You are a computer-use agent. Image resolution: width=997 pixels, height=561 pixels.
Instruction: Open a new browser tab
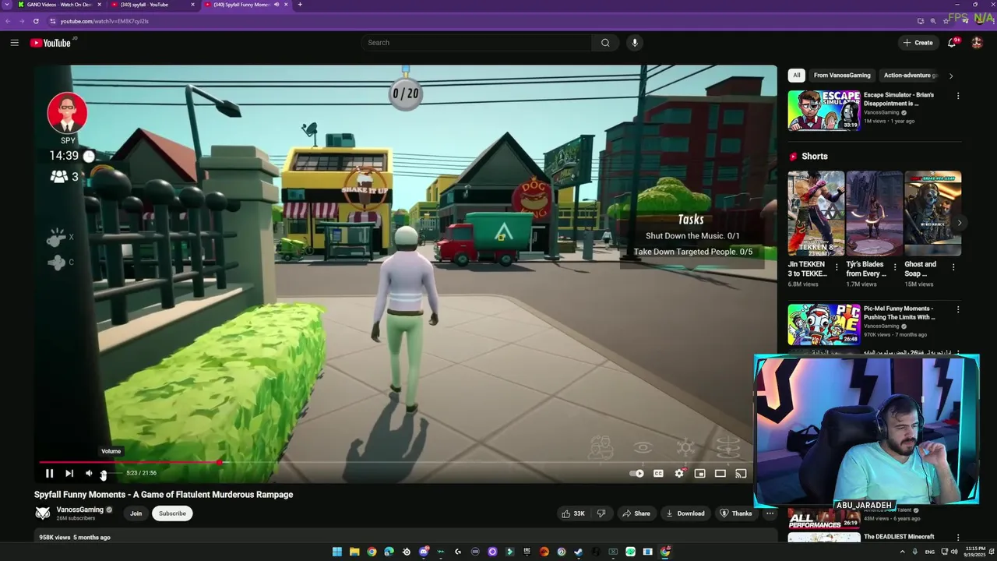(300, 5)
